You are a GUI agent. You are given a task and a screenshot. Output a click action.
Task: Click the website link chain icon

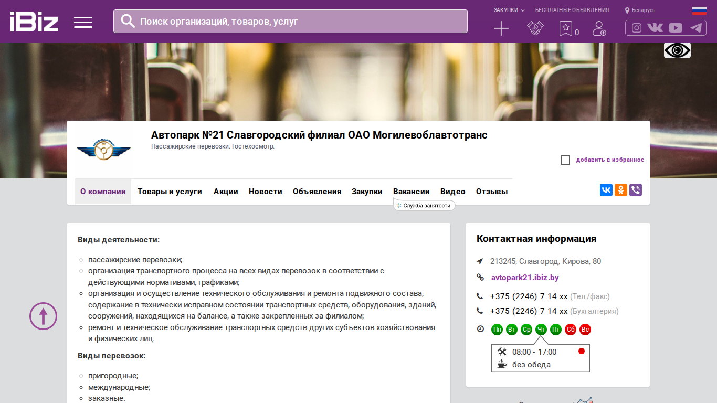pyautogui.click(x=480, y=278)
